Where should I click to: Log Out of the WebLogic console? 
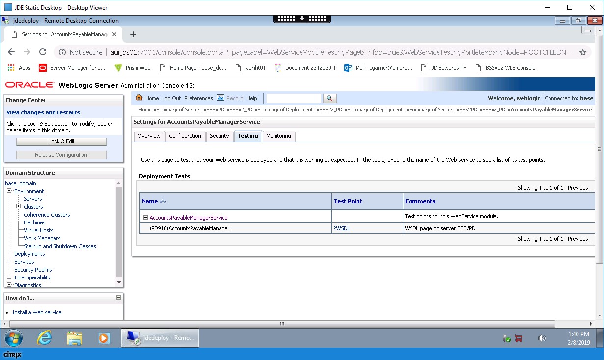click(171, 98)
